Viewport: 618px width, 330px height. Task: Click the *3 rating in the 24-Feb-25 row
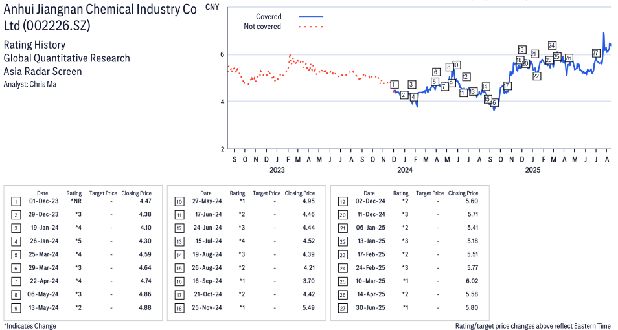click(x=405, y=268)
